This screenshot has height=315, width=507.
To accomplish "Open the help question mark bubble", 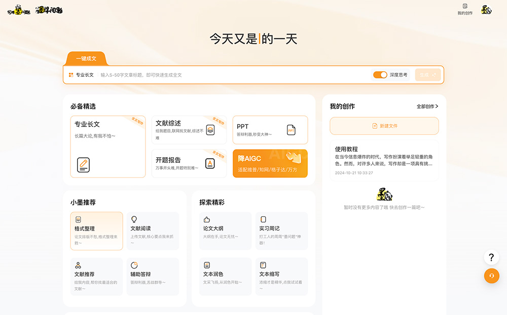I will 491,257.
